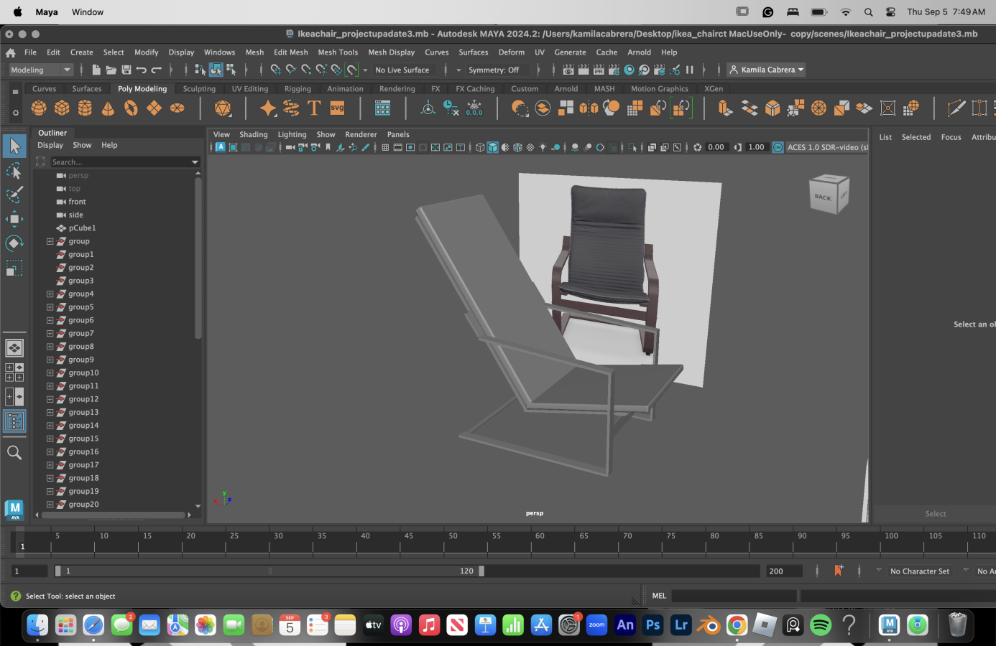Viewport: 996px width, 646px height.
Task: Click the Outliner search input field
Action: (x=119, y=162)
